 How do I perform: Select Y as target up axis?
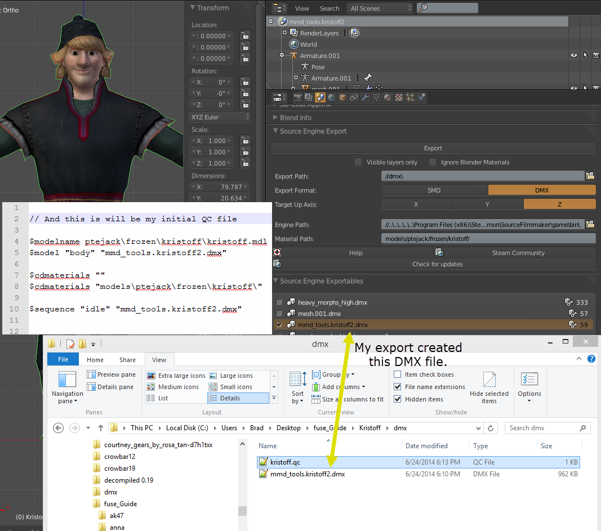click(488, 204)
